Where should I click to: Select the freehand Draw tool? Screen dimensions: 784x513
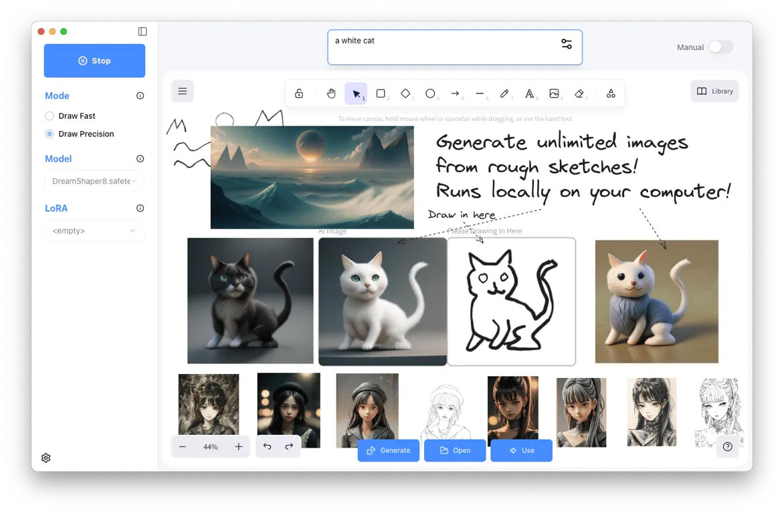coord(504,93)
